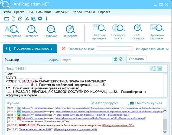
Task: Switch to the Редактор tab
Action: pos(12,60)
